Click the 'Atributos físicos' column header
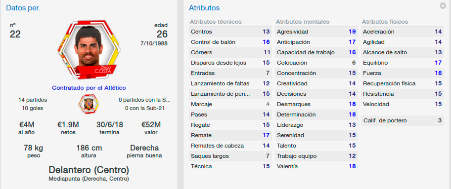 tap(385, 22)
